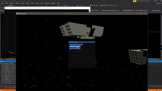Click the feedback icon beside Quick Launch
The image size is (162, 91).
[137, 1]
